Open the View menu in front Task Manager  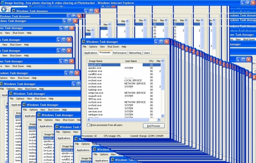102,47
